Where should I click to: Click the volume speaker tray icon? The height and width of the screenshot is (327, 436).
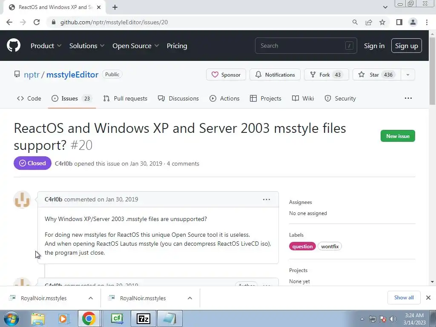tap(393, 319)
